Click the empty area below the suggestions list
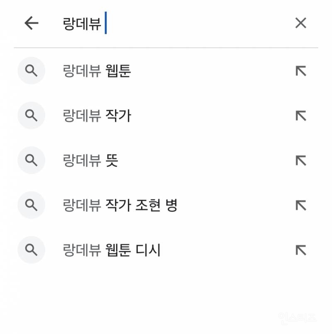Image resolution: width=332 pixels, height=334 pixels. tap(166, 294)
